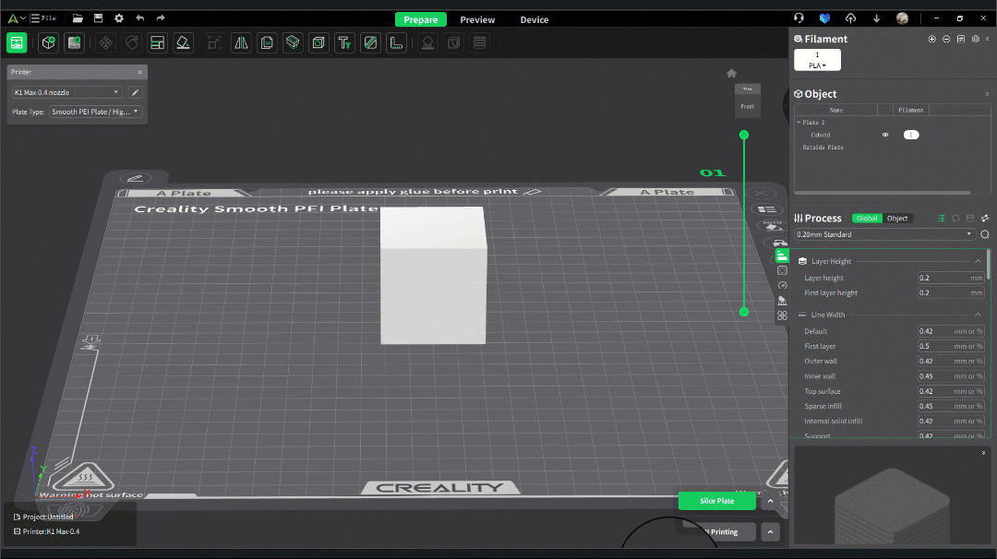Toggle advanced settings compare icon
Image resolution: width=997 pixels, height=559 pixels.
click(941, 218)
